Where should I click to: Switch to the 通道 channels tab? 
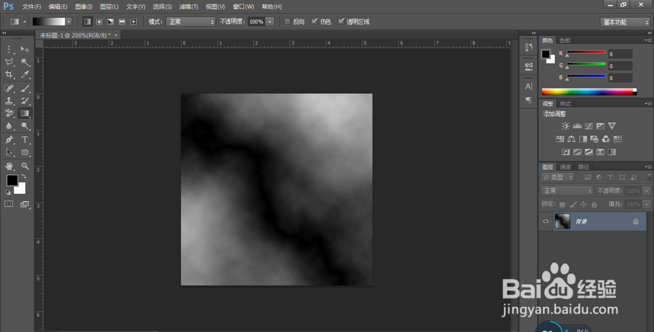pos(565,166)
